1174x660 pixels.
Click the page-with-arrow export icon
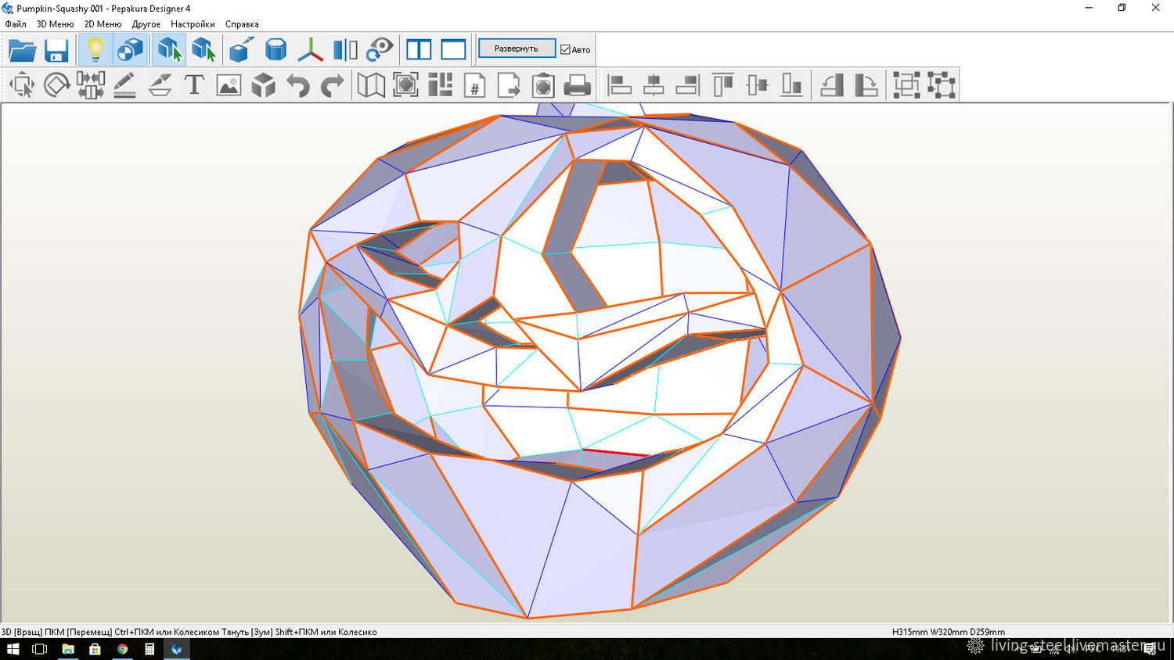509,84
